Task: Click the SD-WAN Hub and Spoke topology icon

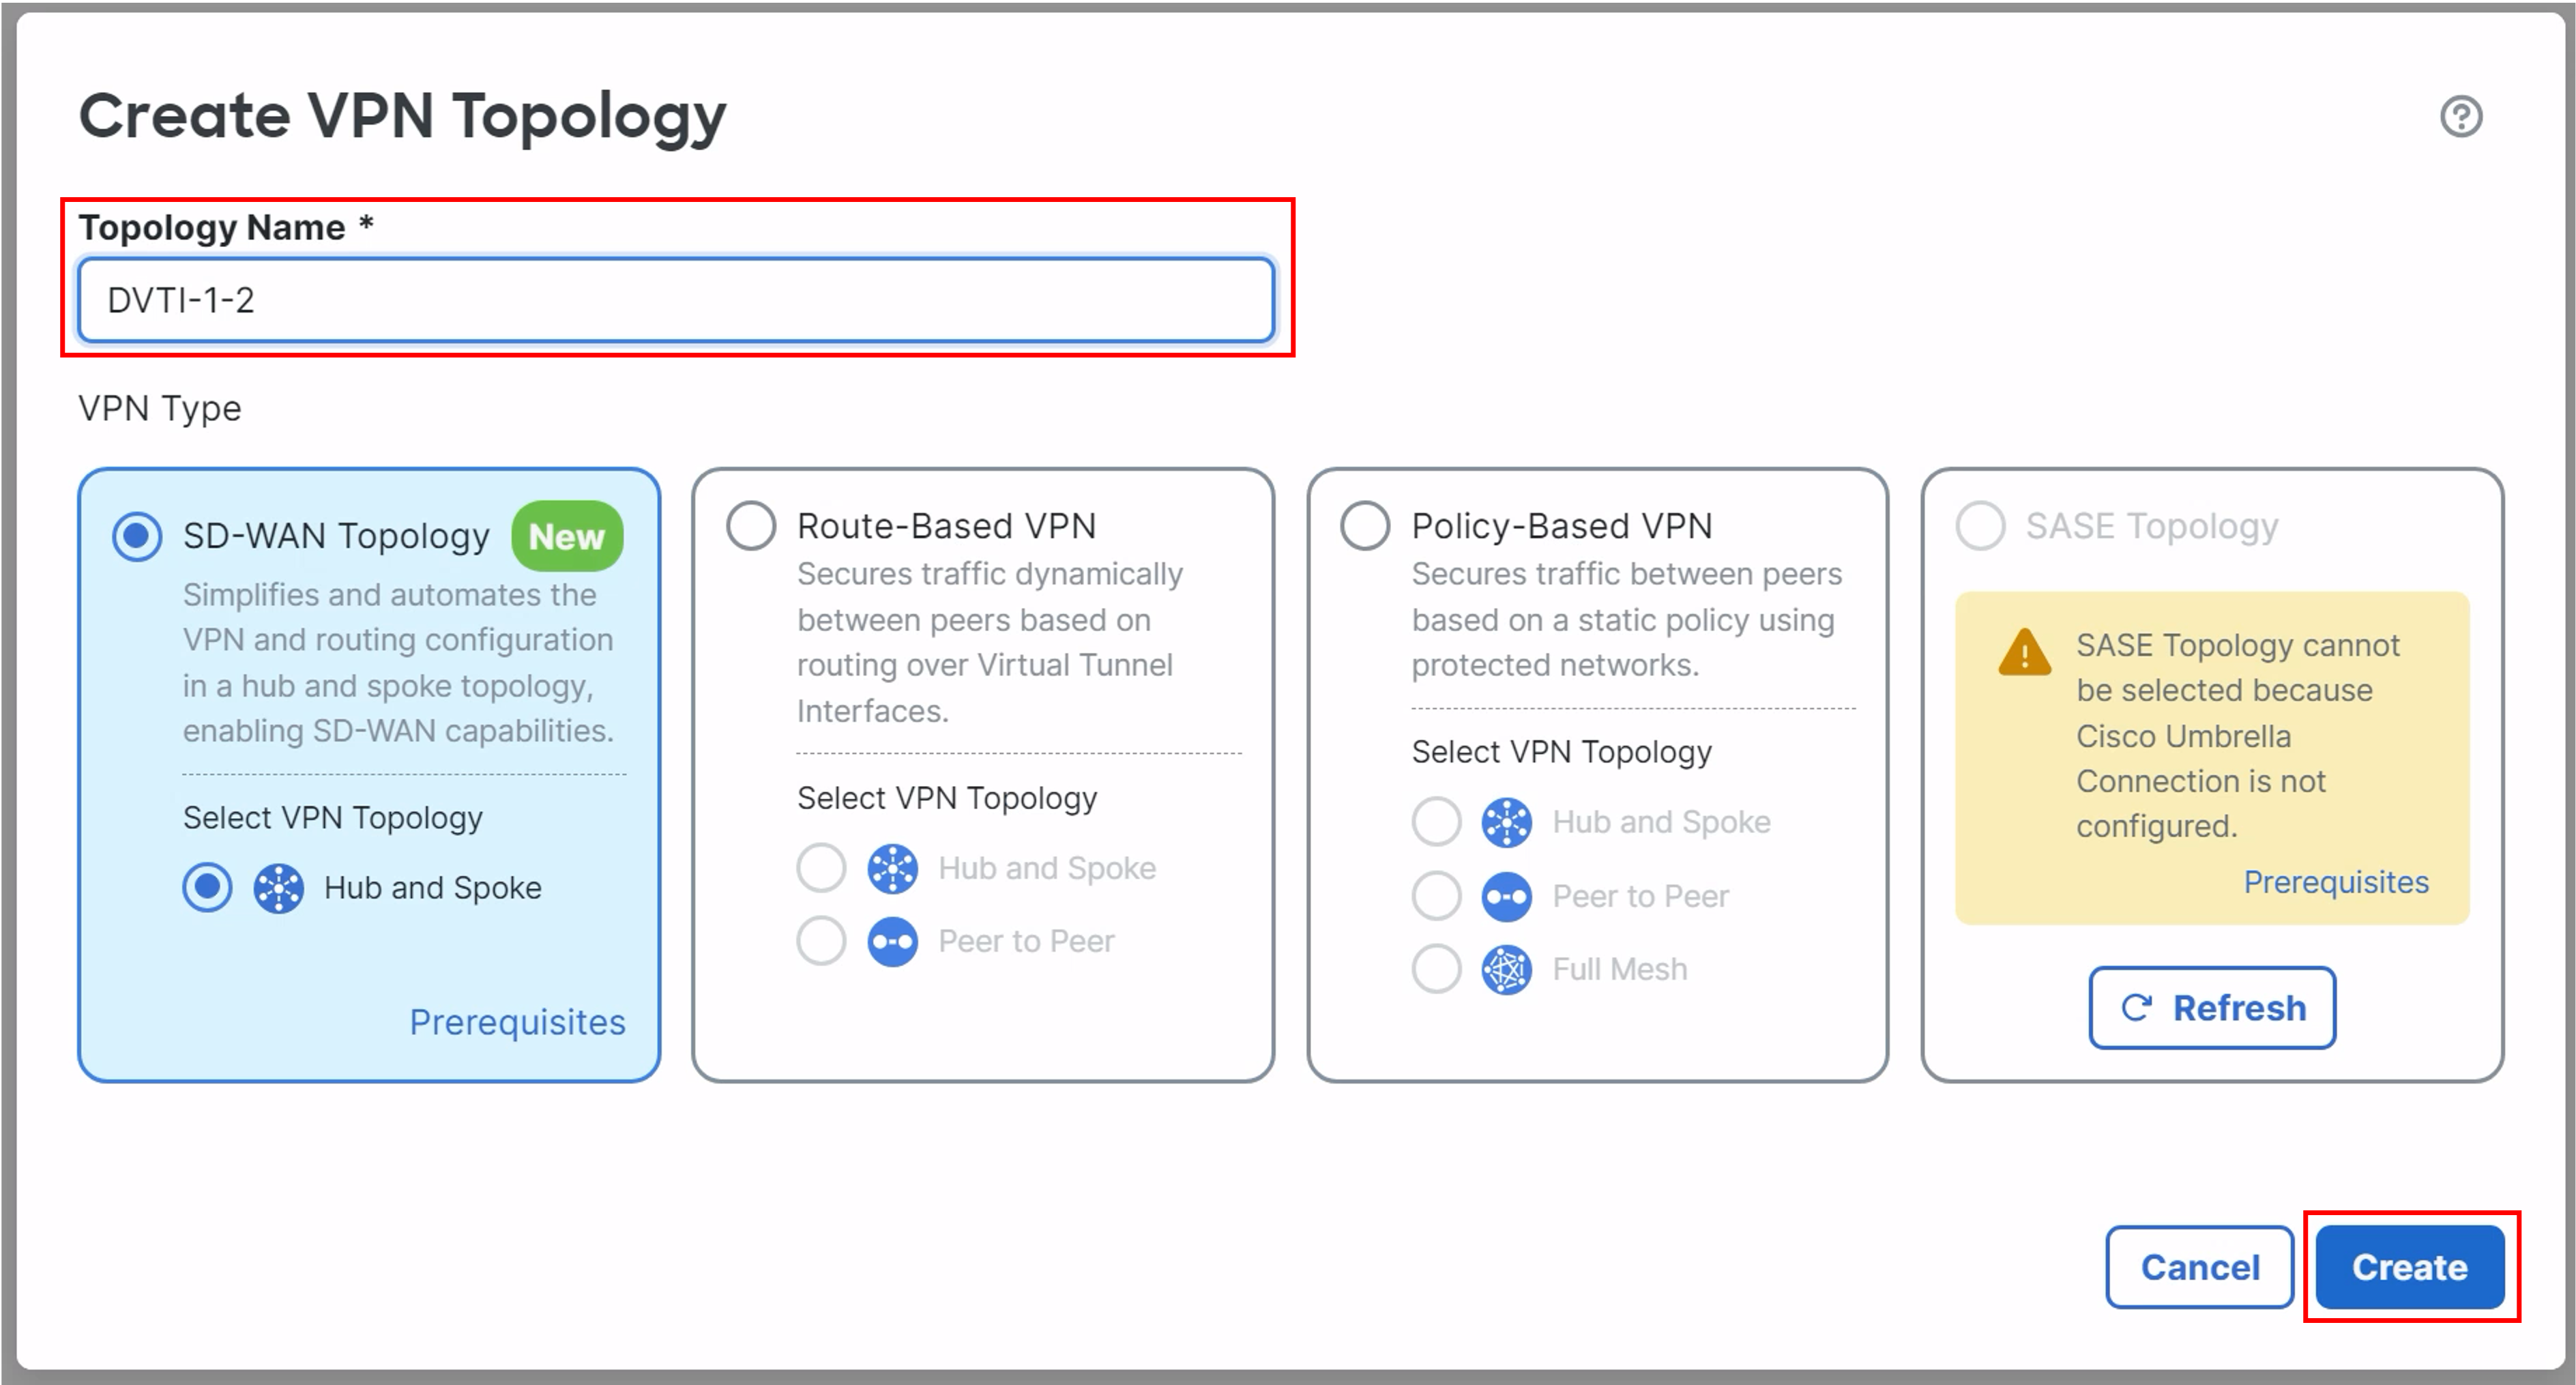Action: tap(278, 888)
